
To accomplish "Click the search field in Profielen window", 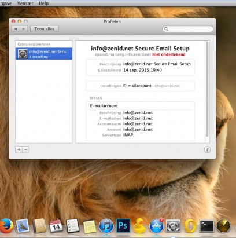I will pos(188,29).
